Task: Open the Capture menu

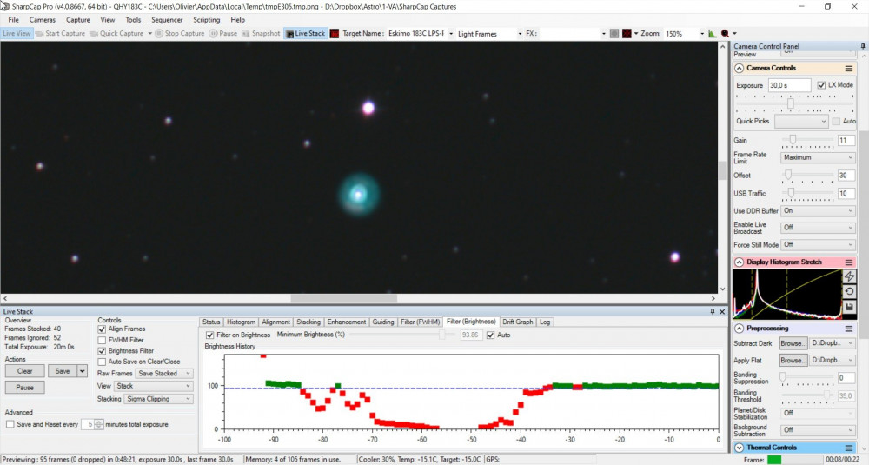Action: coord(78,20)
